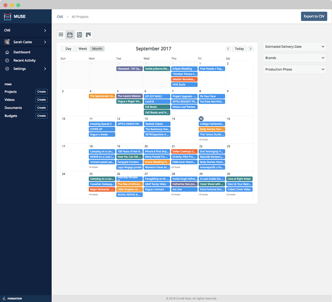Screen dimensions: 332x302
Task: Click Sarah Caske's avatar
Action: tap(7, 42)
